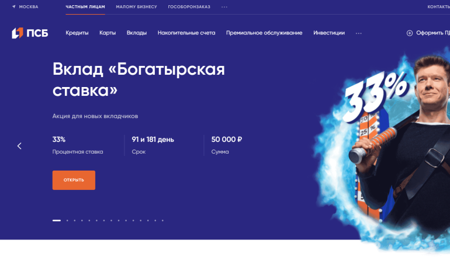
Task: Select the Частным лицам tab
Action: (x=85, y=7)
